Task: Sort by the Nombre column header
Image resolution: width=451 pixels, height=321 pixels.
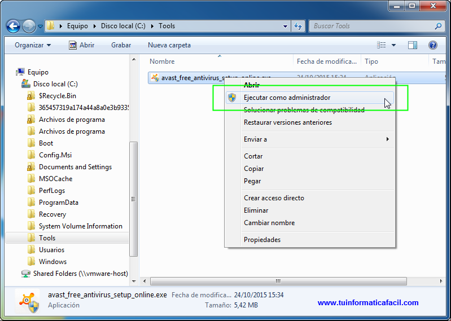Action: [x=162, y=61]
